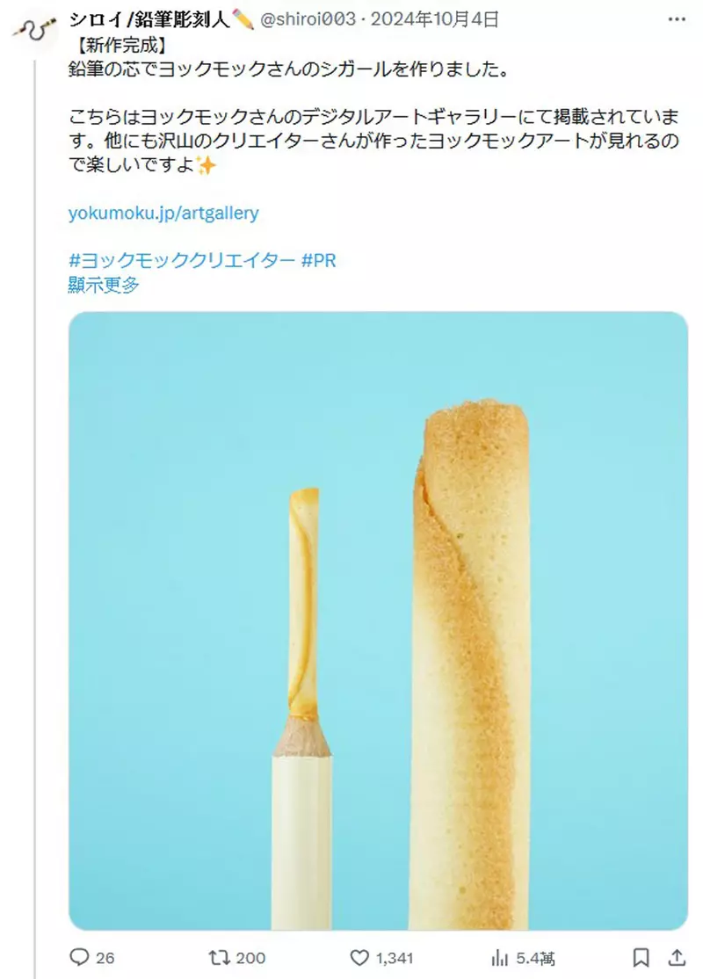Click the 5.4萬 views count

tap(535, 958)
